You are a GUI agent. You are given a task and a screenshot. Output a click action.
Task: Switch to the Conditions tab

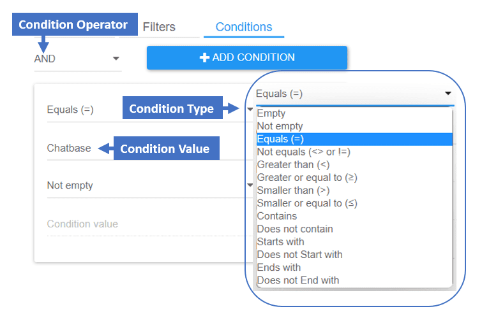[244, 27]
